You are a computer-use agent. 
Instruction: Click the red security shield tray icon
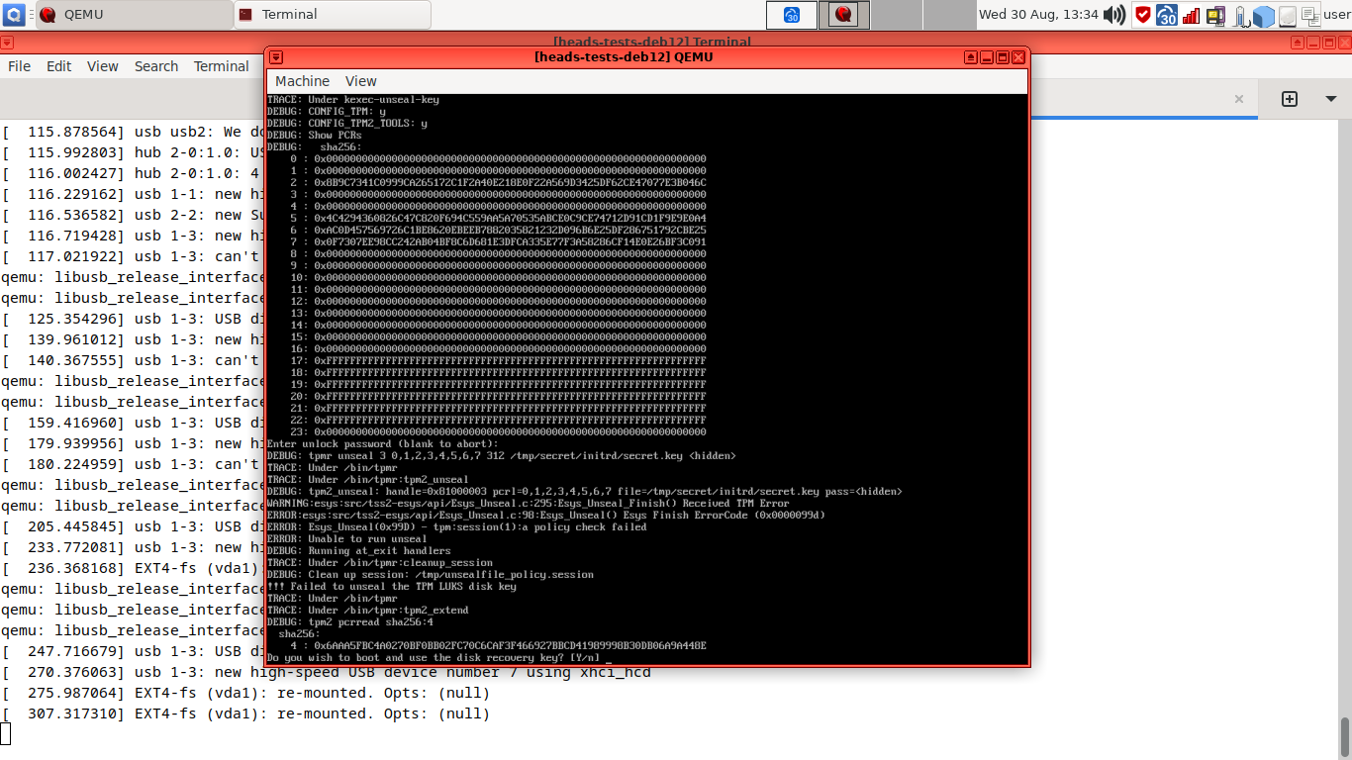coord(1143,15)
